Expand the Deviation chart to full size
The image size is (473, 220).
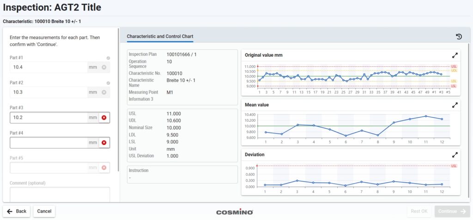tap(455, 155)
